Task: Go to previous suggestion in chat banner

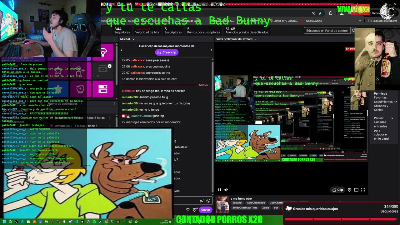Action: point(121,50)
